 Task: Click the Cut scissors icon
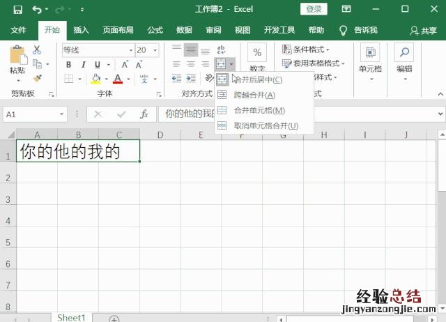coord(37,50)
